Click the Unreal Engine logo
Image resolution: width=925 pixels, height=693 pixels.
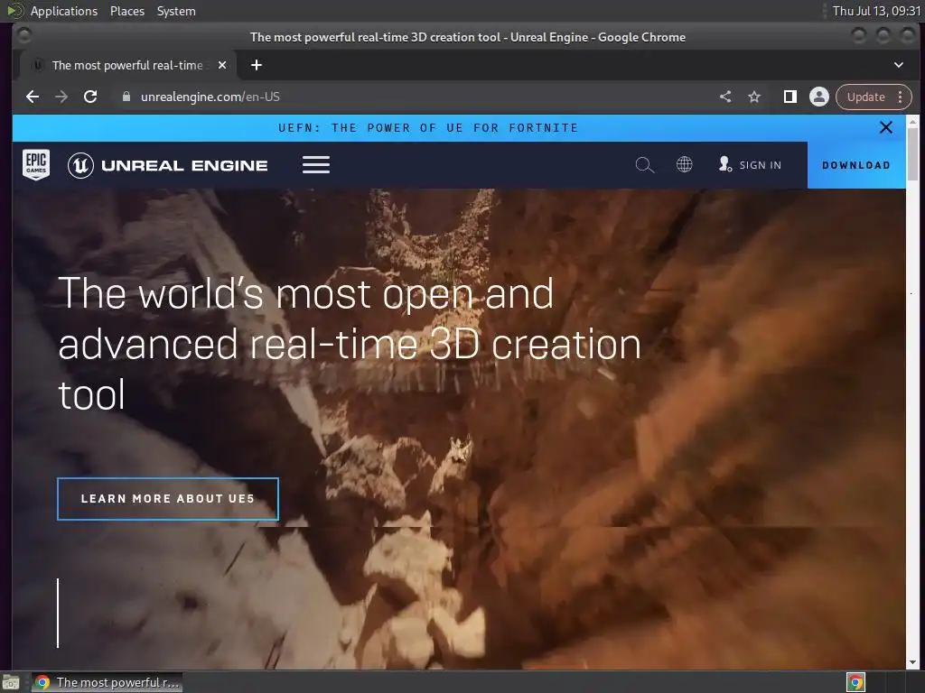(167, 165)
